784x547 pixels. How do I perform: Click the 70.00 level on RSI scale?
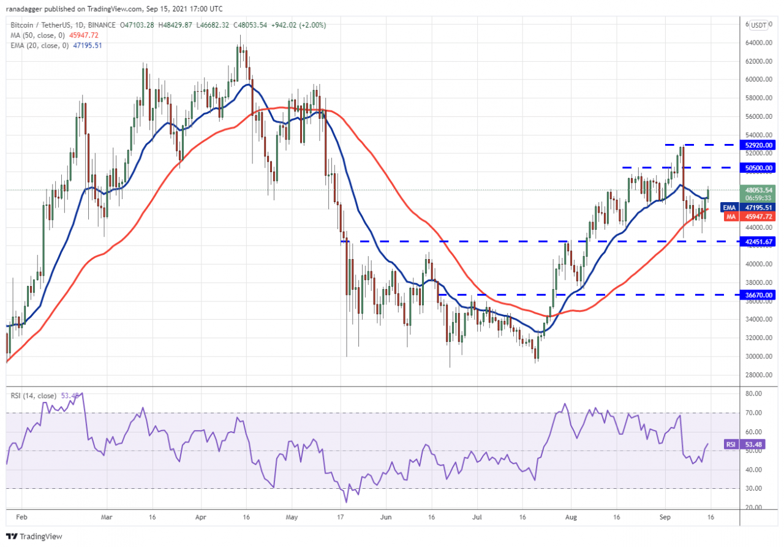[753, 413]
